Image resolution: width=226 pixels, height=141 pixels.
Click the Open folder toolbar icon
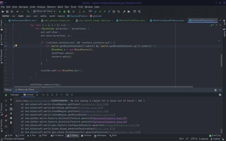2,12
